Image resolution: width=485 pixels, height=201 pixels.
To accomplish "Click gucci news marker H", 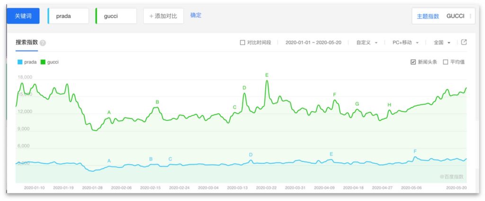I will [389, 105].
